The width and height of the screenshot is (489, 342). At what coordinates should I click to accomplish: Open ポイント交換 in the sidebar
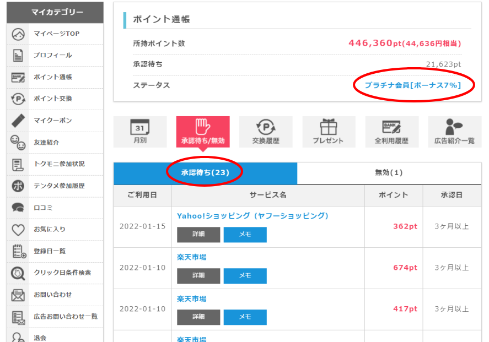pos(53,99)
